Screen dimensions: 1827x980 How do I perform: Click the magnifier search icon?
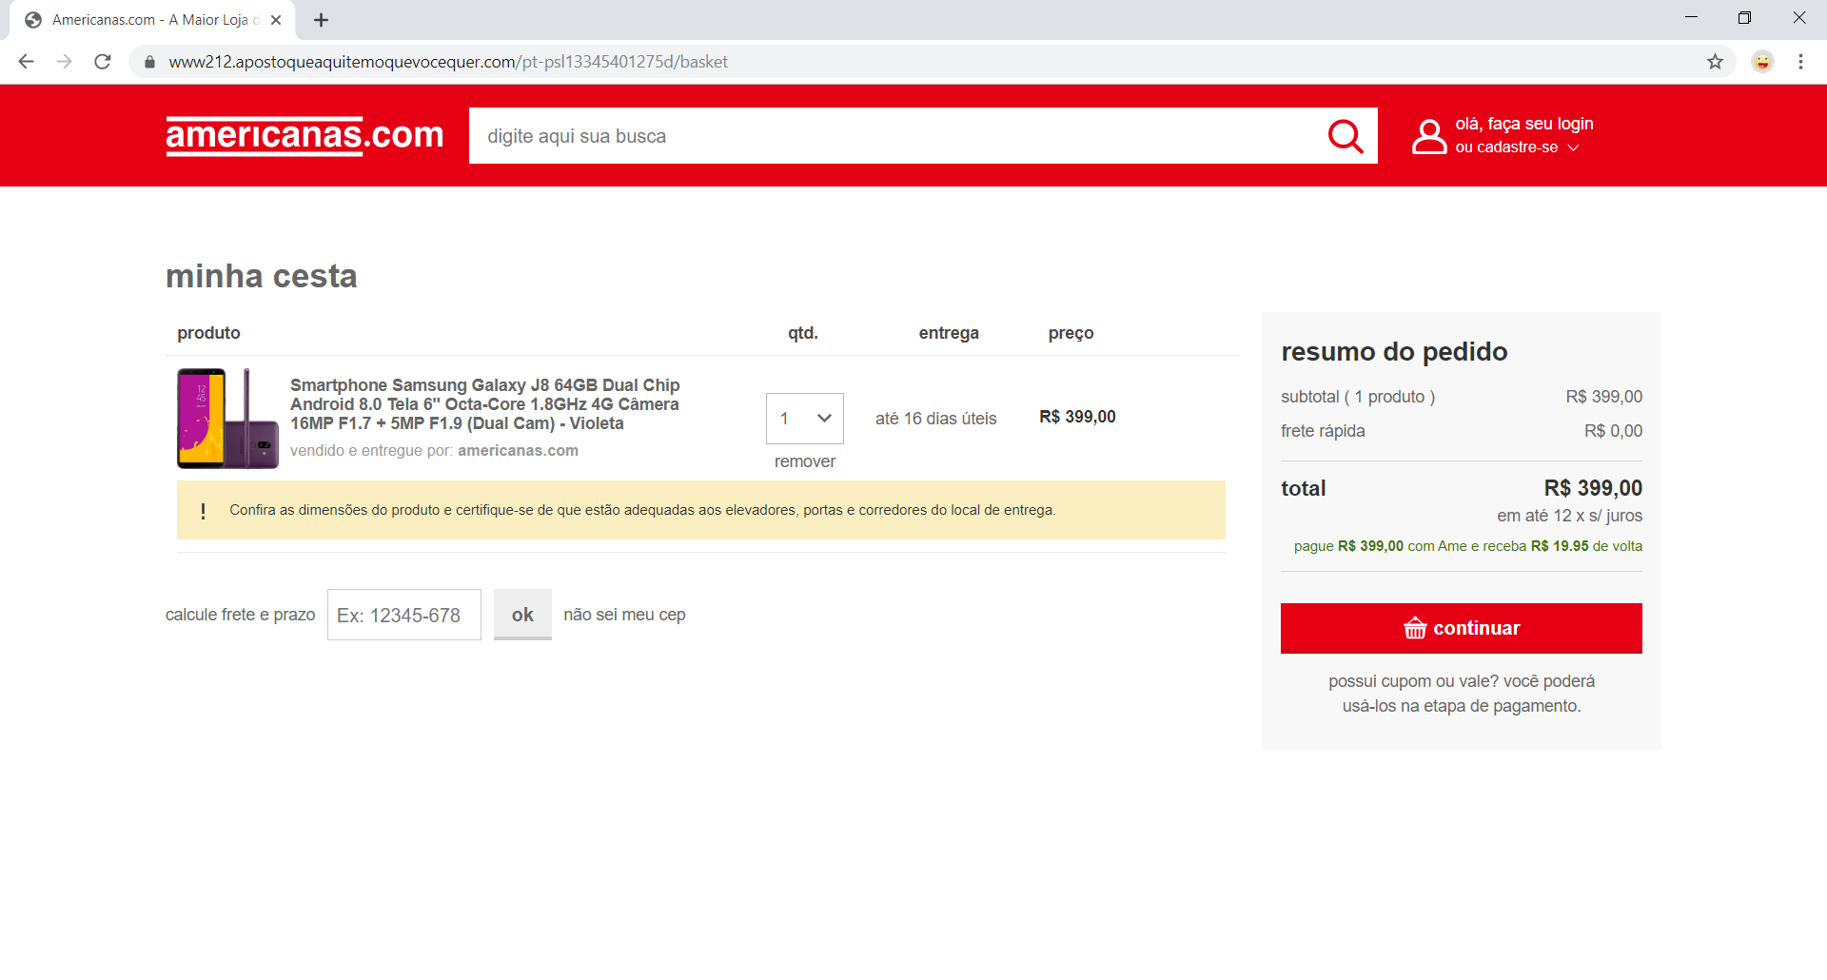(1346, 136)
